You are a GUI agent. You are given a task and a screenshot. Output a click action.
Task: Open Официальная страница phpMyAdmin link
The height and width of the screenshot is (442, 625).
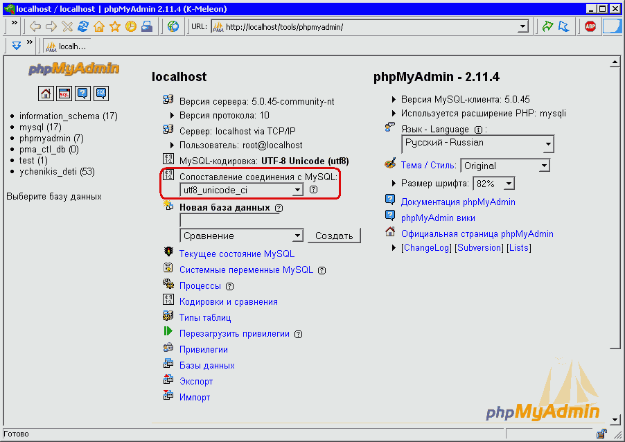click(477, 234)
